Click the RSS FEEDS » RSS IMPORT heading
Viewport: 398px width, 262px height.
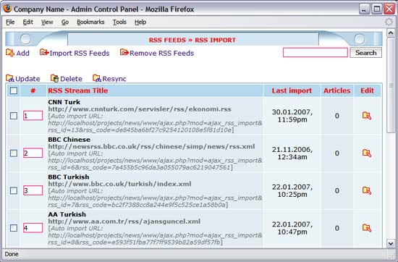[x=192, y=40]
